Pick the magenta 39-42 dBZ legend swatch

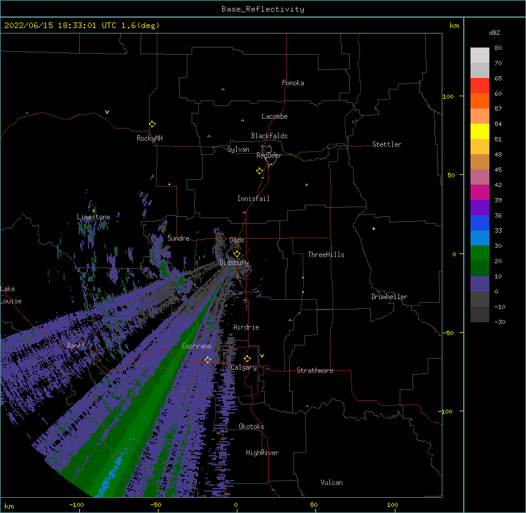[x=480, y=192]
